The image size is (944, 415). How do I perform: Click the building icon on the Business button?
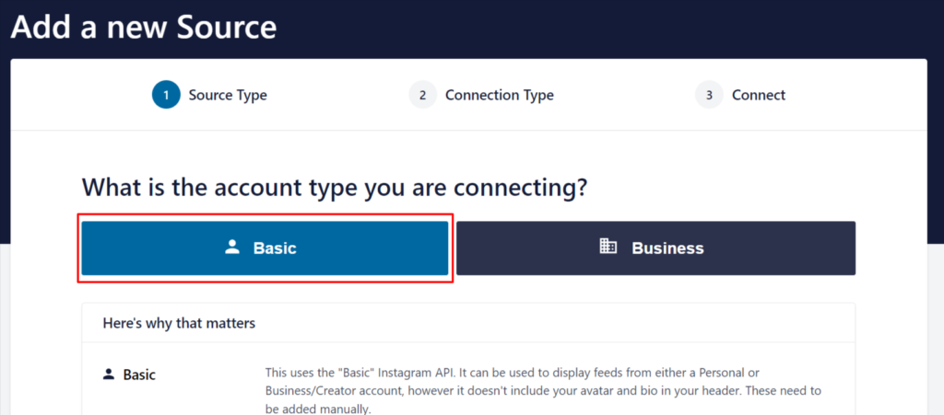click(x=608, y=247)
